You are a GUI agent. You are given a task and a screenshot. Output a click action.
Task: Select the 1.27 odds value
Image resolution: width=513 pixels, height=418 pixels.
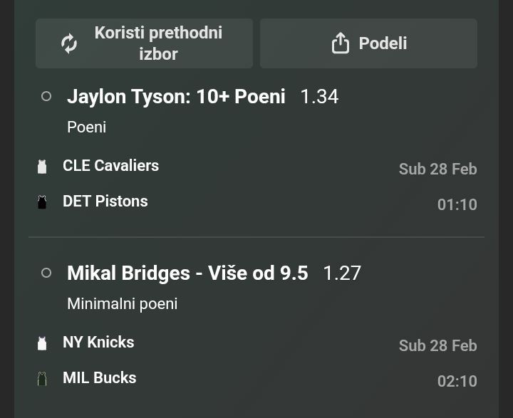pyautogui.click(x=342, y=273)
